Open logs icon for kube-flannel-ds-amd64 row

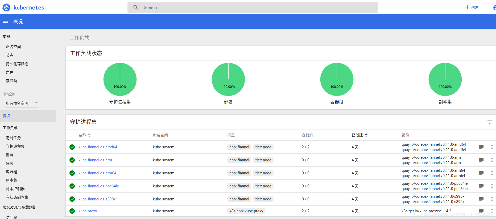pyautogui.click(x=481, y=147)
